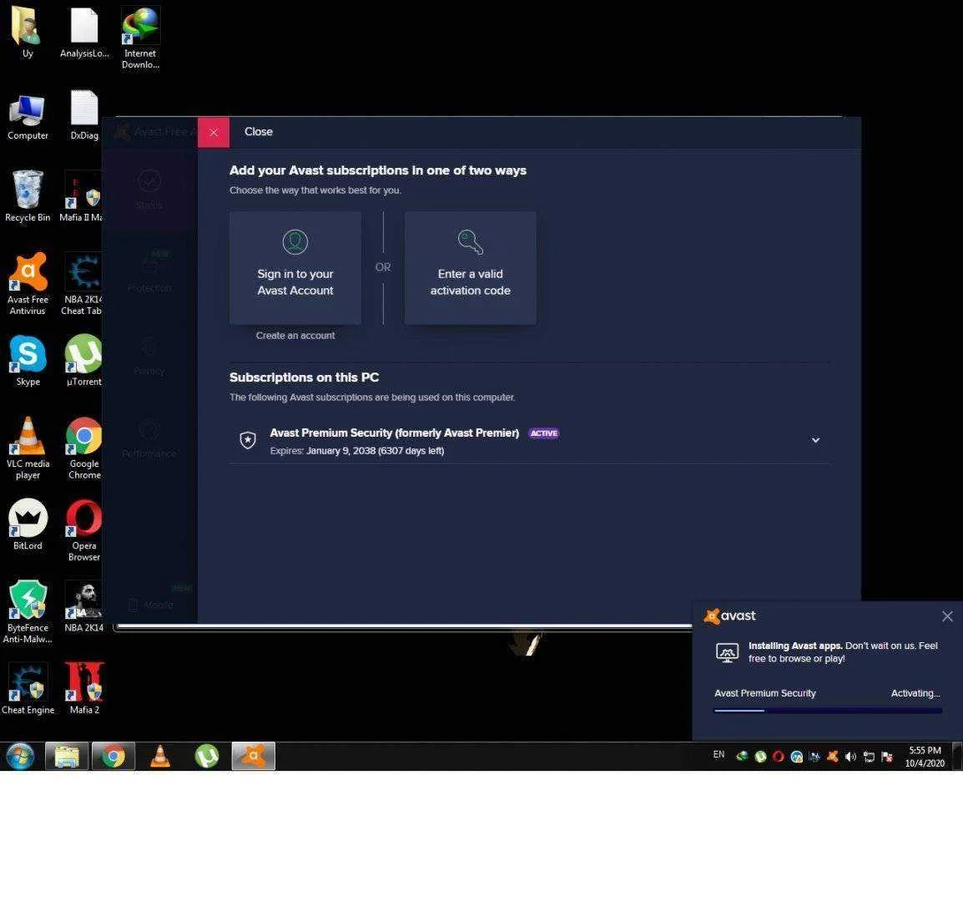Click the Activating... status text

(915, 693)
